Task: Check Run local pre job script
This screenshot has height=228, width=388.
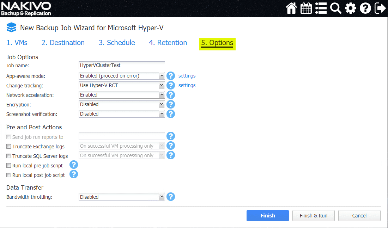Action: 9,165
